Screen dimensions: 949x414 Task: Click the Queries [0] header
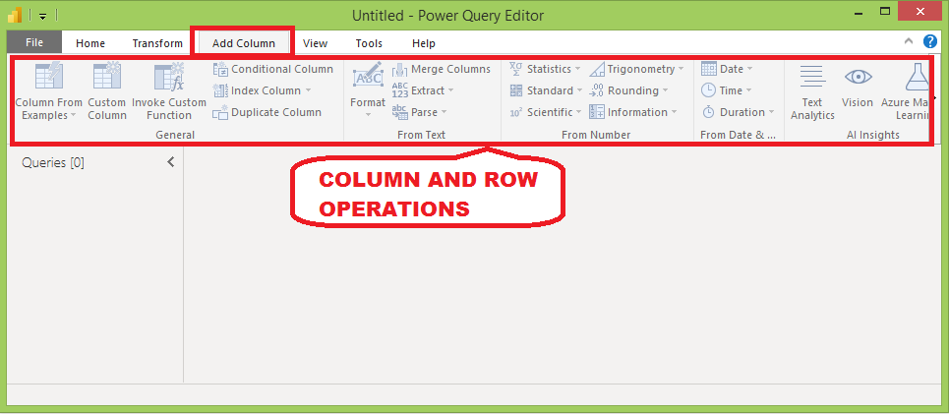[53, 163]
